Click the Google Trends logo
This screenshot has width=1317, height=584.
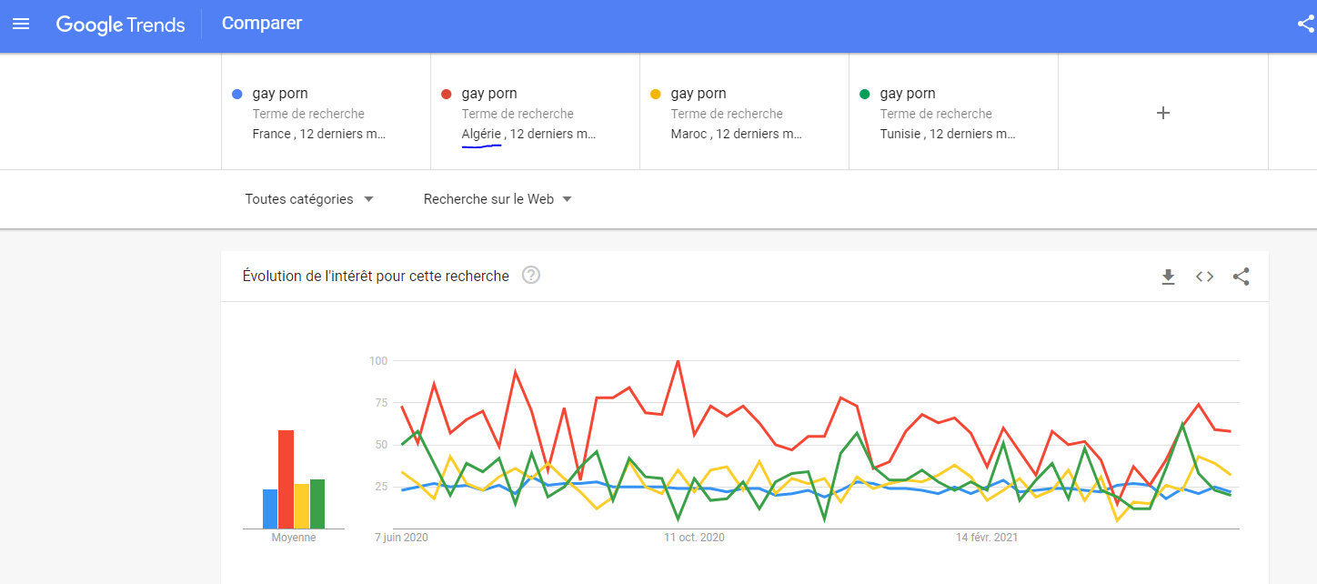click(x=121, y=25)
